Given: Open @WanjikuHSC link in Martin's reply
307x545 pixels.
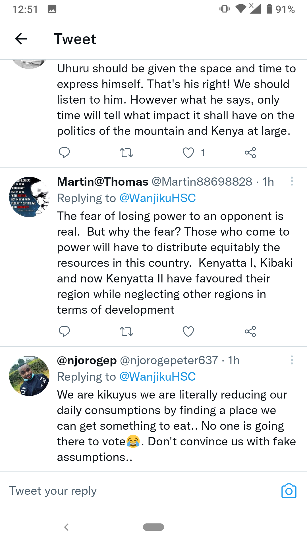Looking at the screenshot, I should tap(157, 198).
